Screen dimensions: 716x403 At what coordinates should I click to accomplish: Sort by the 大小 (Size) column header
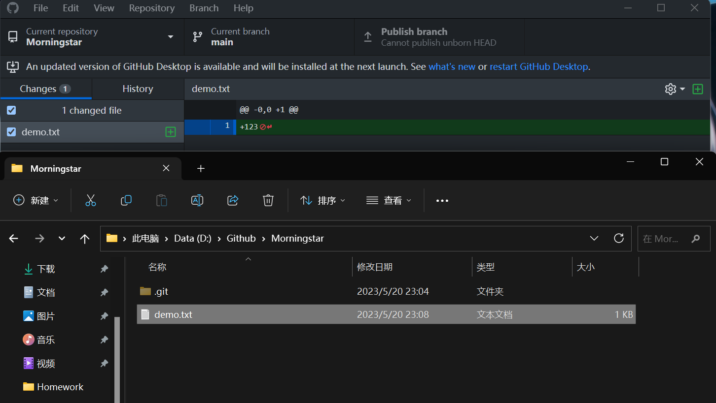click(586, 267)
